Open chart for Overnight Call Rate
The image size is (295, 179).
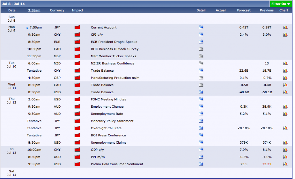285,128
